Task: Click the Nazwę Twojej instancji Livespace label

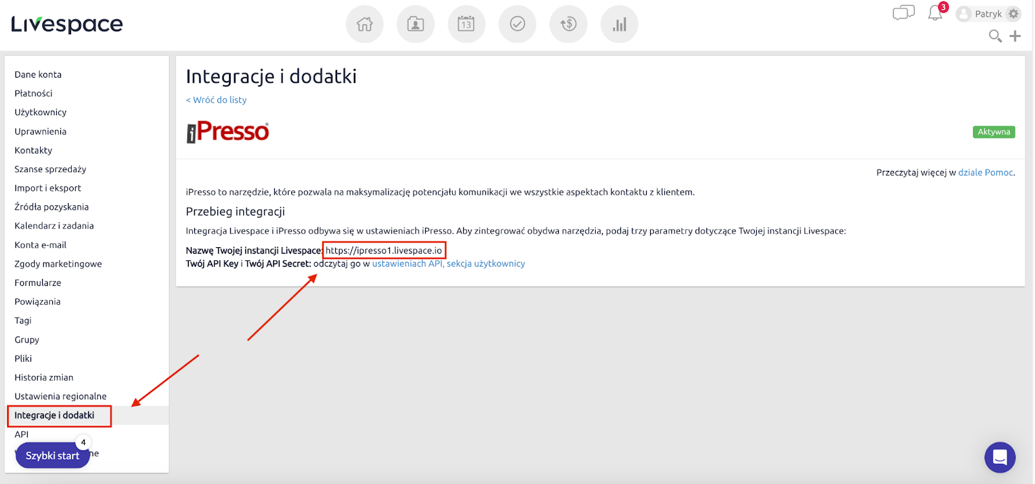Action: [254, 250]
